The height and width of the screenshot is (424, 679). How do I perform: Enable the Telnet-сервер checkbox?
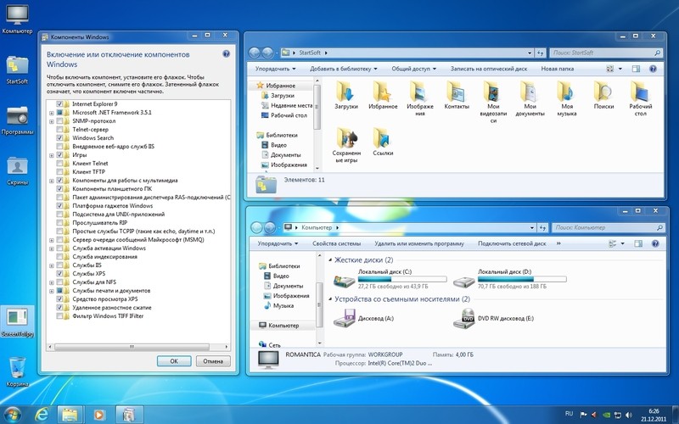click(x=59, y=130)
